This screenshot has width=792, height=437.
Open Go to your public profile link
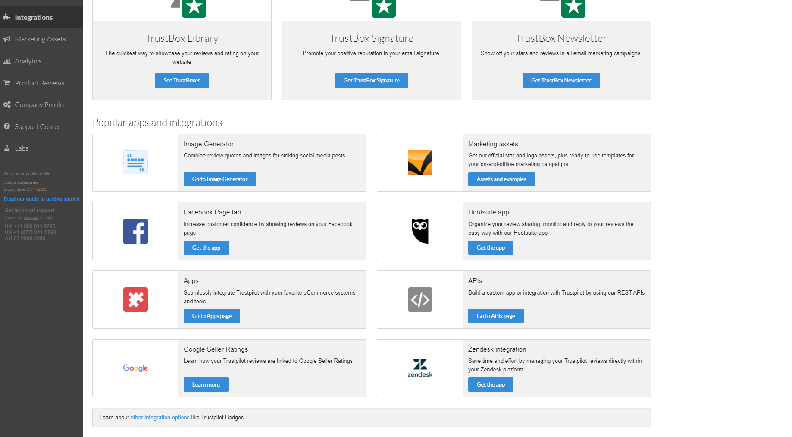point(27,174)
